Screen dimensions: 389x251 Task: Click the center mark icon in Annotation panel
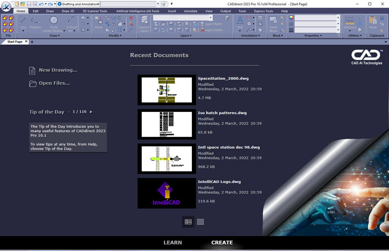(249, 24)
